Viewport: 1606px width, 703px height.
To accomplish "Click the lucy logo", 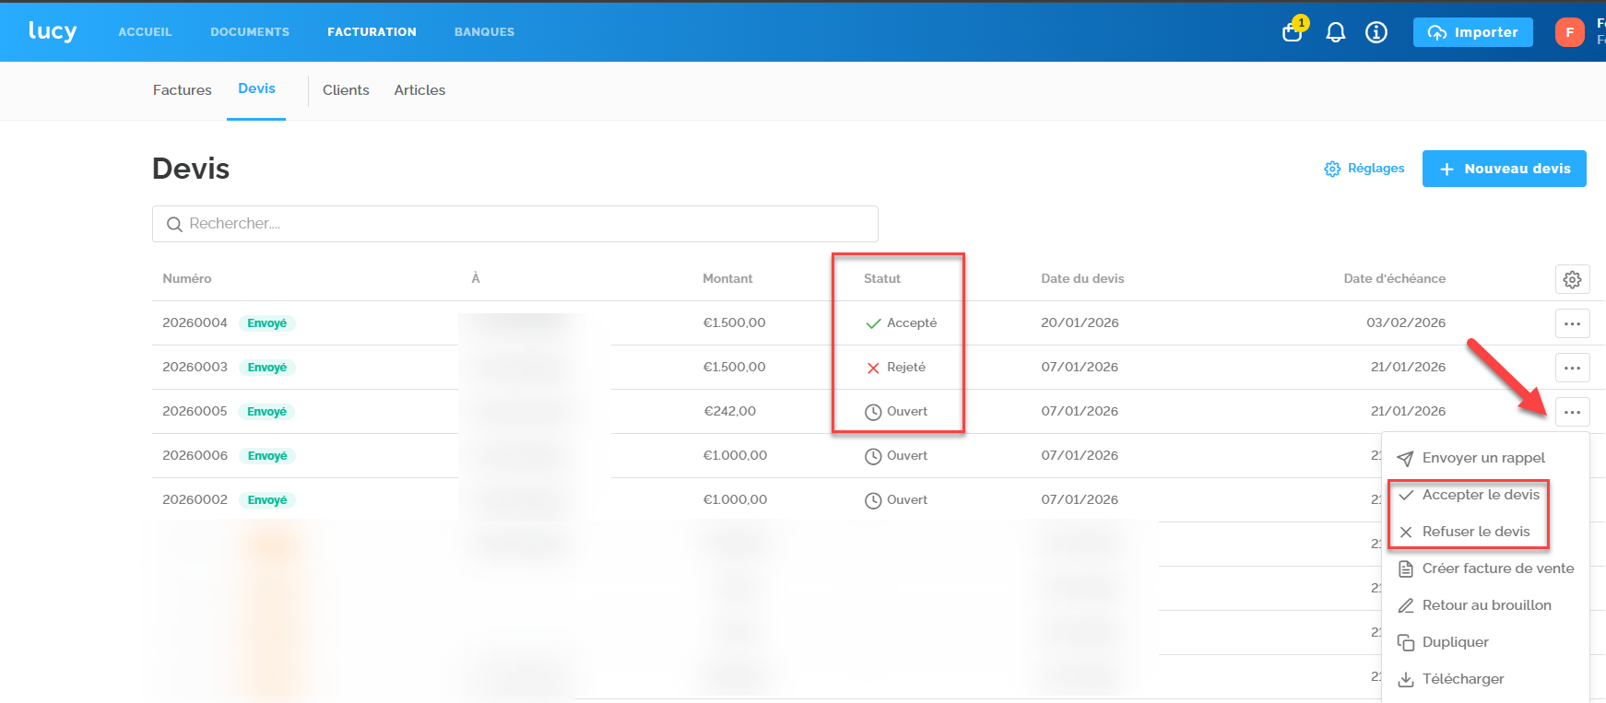I will tap(53, 31).
